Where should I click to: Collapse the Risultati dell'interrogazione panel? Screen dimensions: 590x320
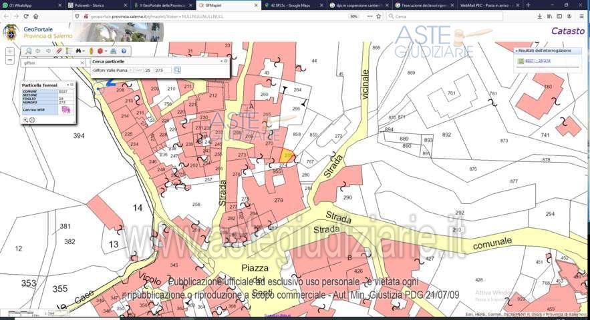click(x=516, y=51)
